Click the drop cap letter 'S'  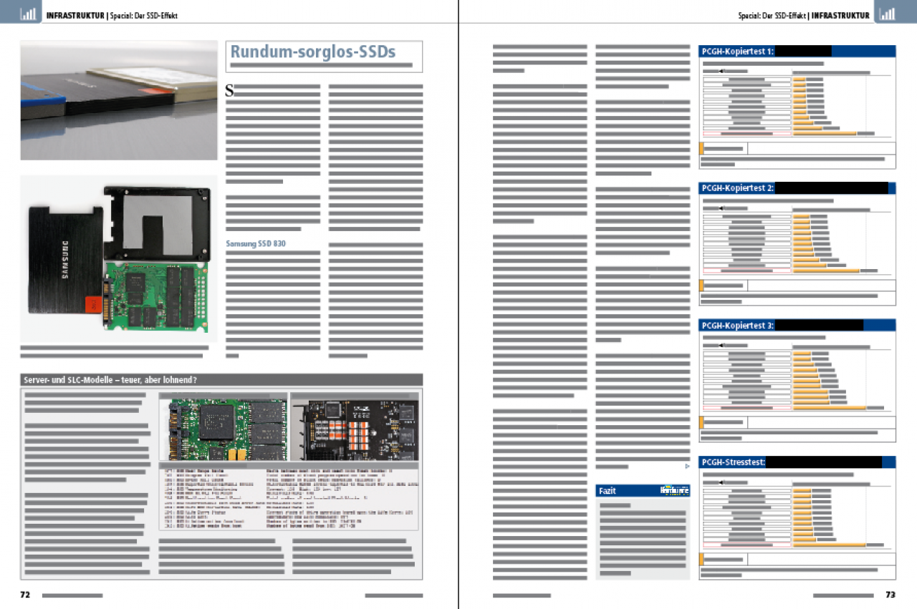pyautogui.click(x=230, y=90)
